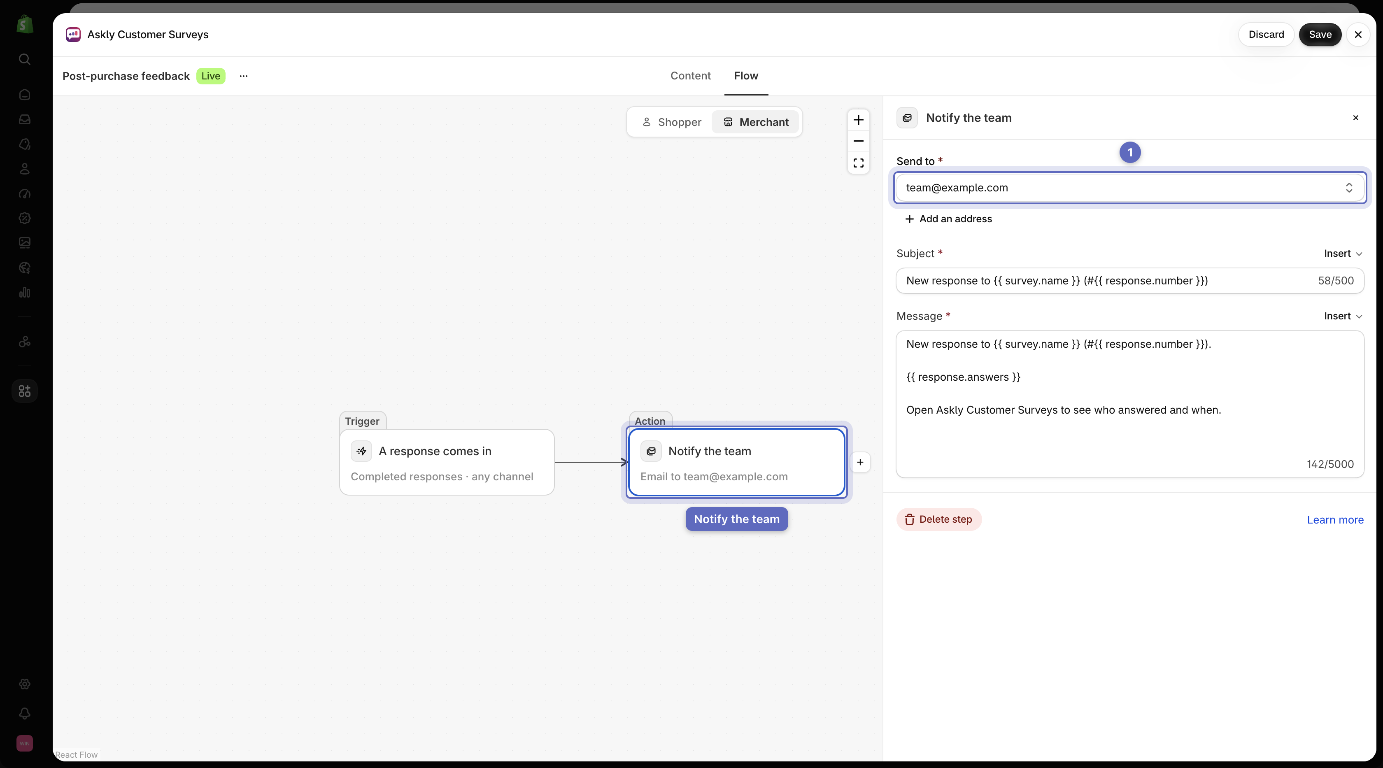The width and height of the screenshot is (1383, 768).
Task: Select the A response comes in trigger node
Action: pos(447,462)
